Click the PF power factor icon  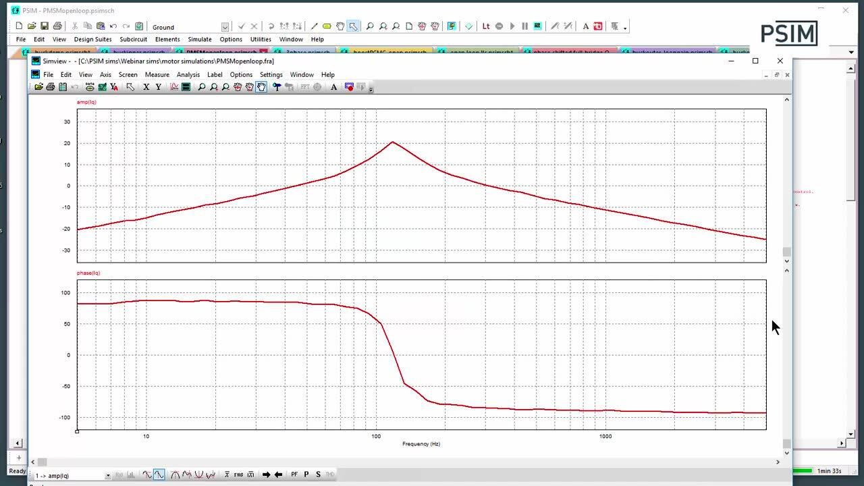pyautogui.click(x=294, y=475)
